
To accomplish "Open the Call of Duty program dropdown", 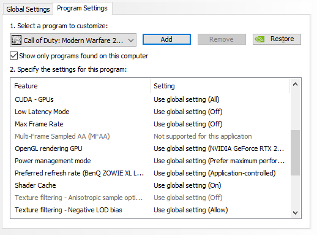I will click(x=73, y=40).
